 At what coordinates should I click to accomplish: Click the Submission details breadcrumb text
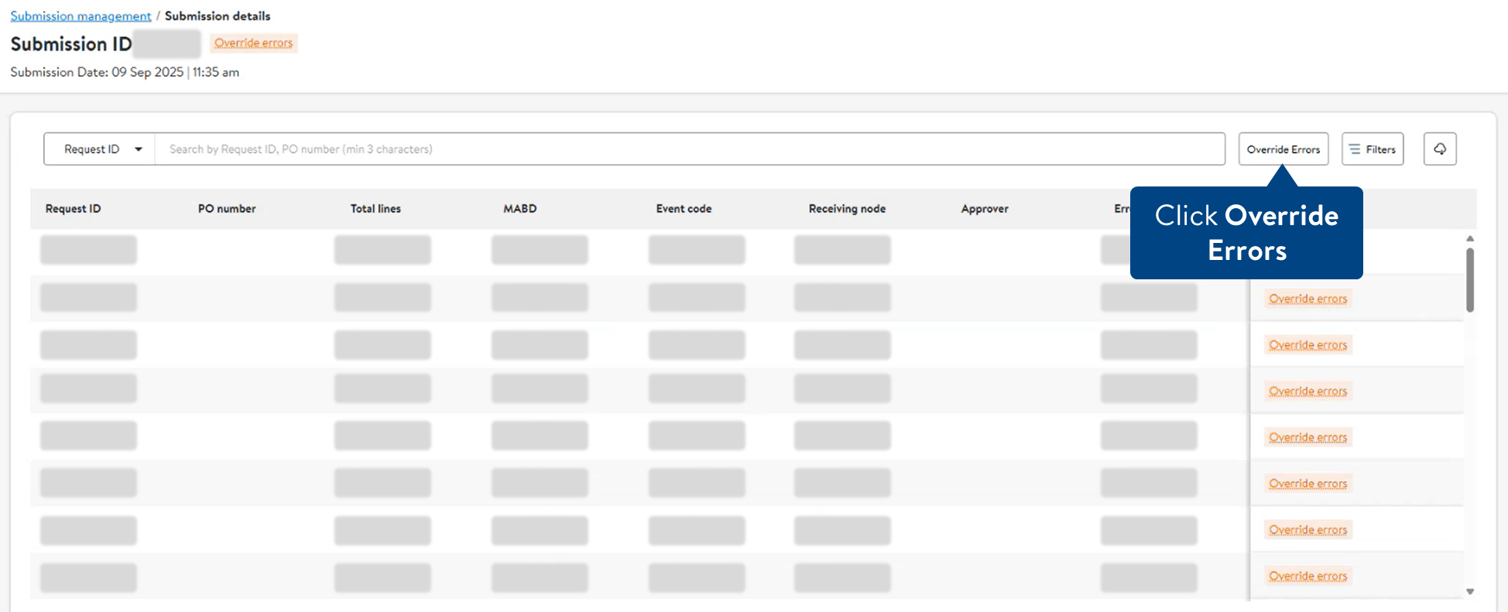pyautogui.click(x=218, y=15)
